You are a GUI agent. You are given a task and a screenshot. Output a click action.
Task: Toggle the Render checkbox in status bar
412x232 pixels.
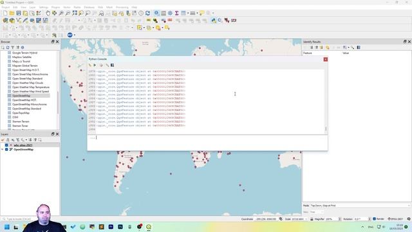tap(375, 219)
